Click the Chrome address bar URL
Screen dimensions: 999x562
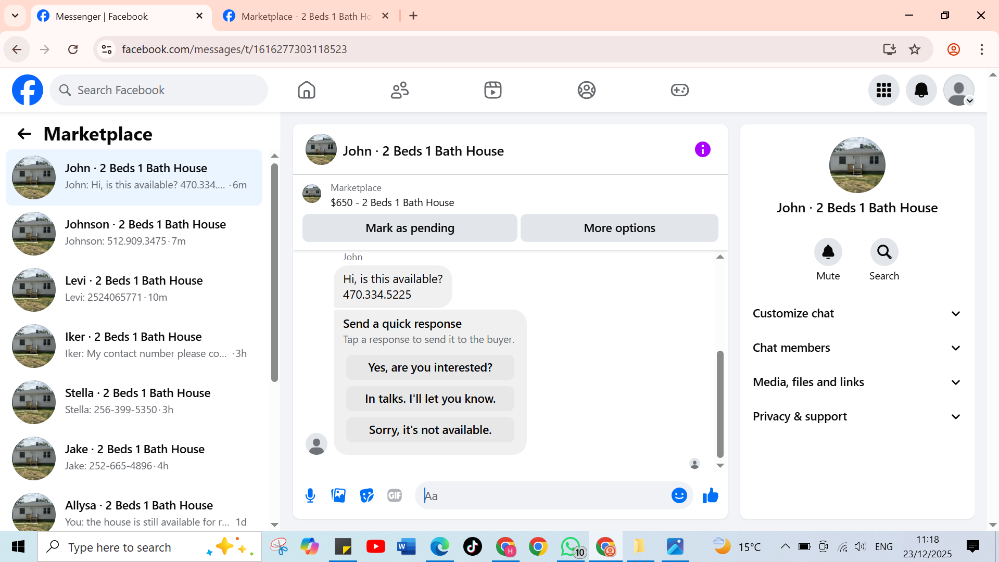(234, 49)
